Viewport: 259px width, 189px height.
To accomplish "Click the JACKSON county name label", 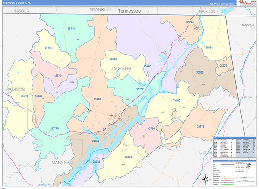I will pos(121,69).
